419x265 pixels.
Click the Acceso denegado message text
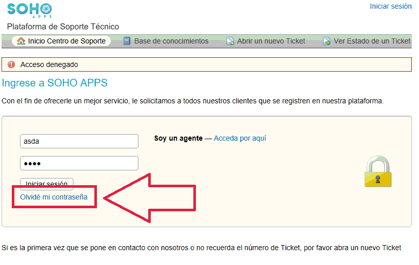click(x=49, y=64)
